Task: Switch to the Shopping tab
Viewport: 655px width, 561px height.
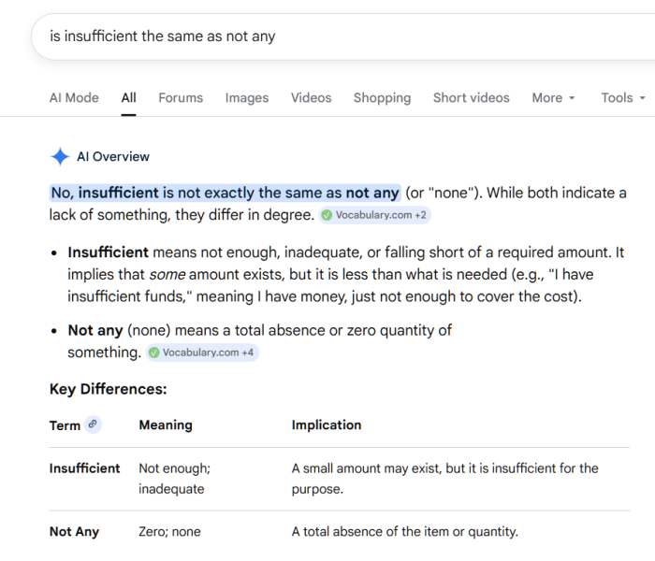Action: (x=382, y=98)
